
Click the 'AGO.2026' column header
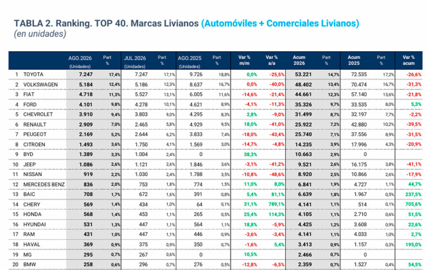[x=80, y=58]
